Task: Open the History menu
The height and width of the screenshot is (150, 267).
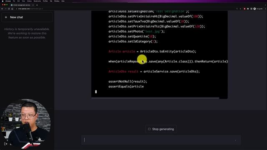Action: [29, 1]
